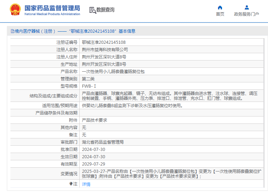Select 注册人住所 address value

click(x=104, y=57)
